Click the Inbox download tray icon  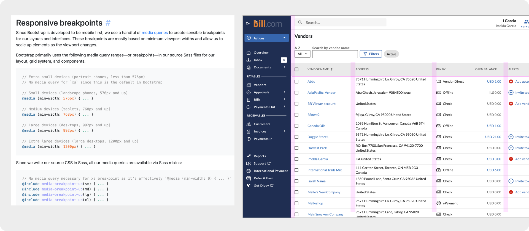(249, 60)
